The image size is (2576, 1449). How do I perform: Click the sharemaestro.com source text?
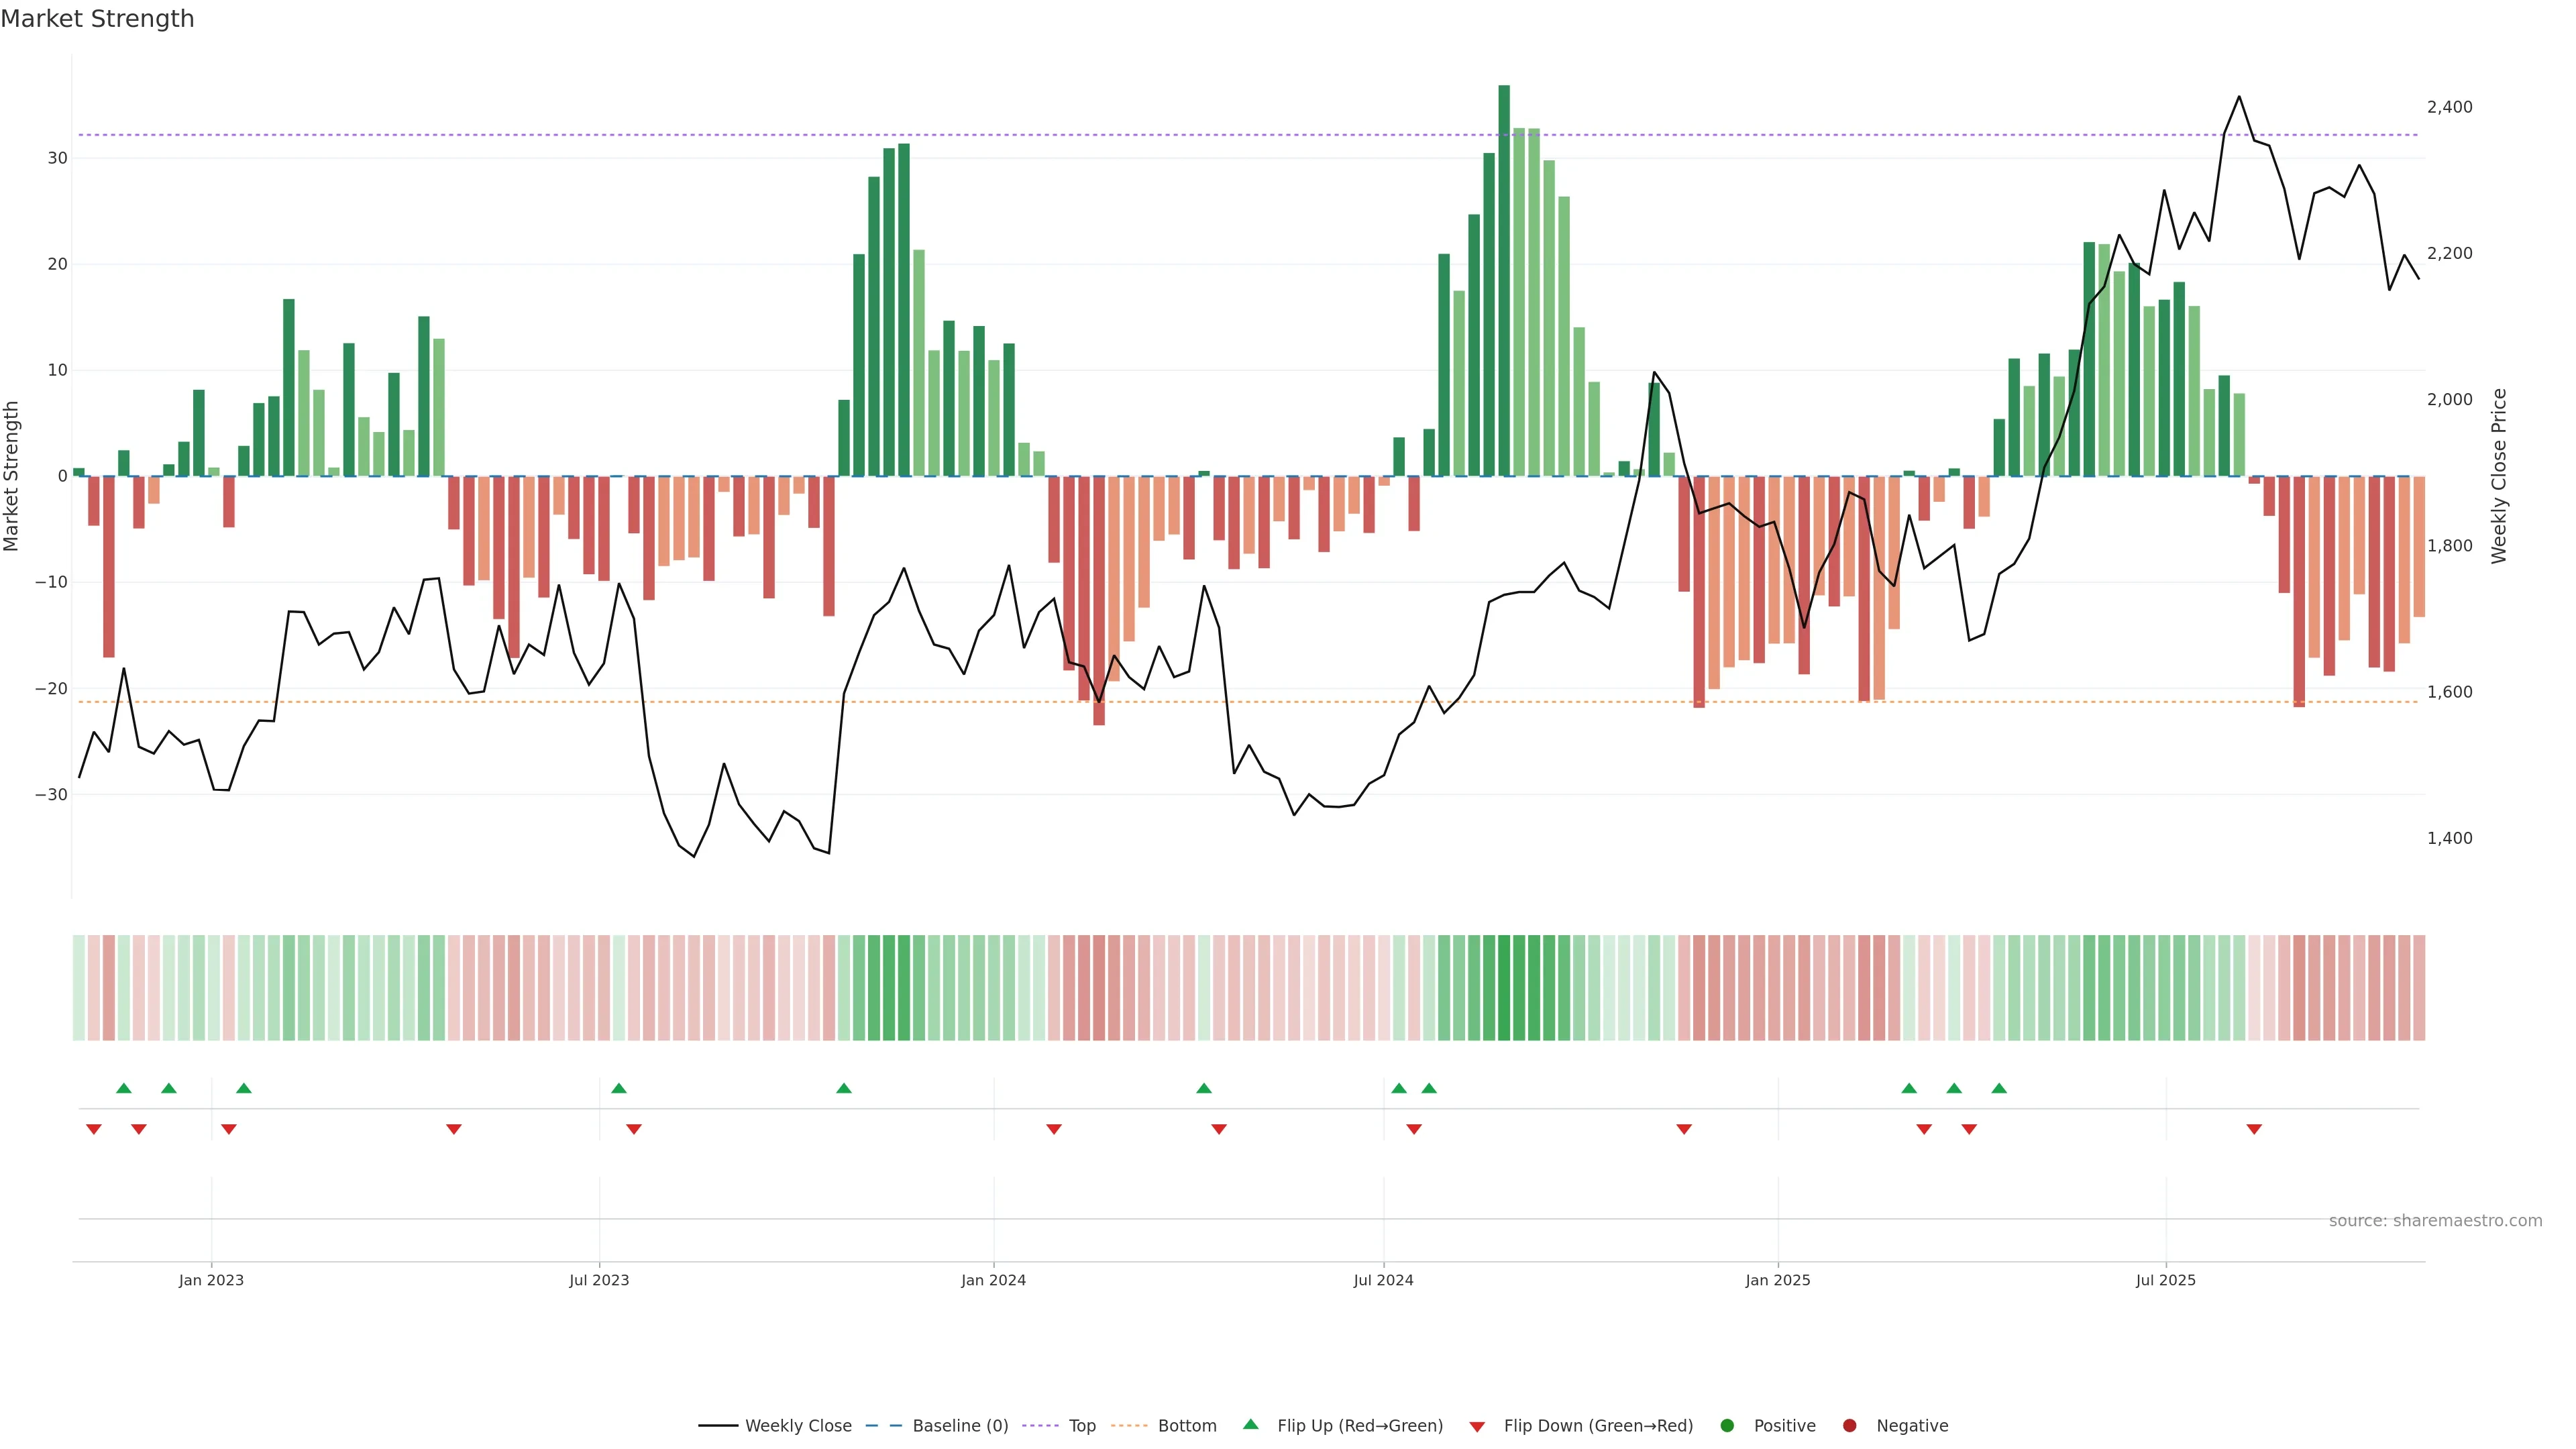[2435, 1220]
